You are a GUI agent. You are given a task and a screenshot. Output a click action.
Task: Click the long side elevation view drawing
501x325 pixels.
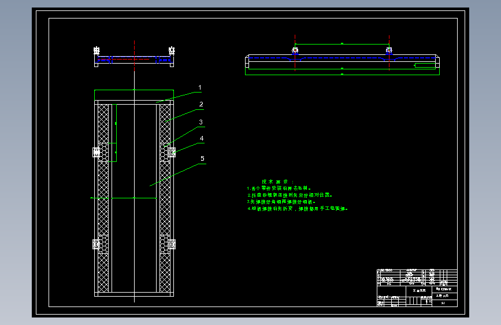[342, 56]
